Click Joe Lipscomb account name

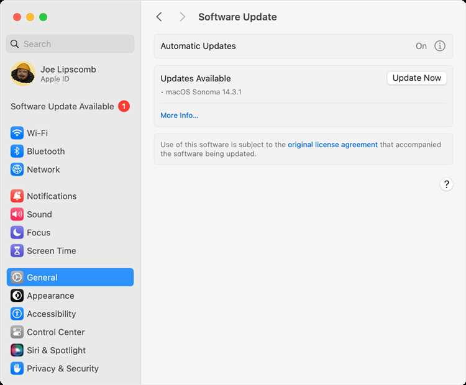[68, 69]
